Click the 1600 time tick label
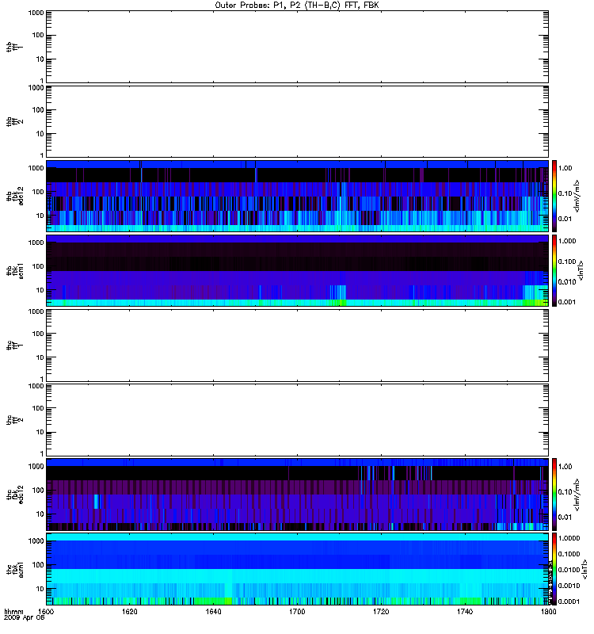 [x=46, y=612]
